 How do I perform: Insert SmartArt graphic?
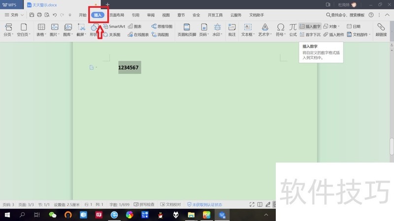114,27
